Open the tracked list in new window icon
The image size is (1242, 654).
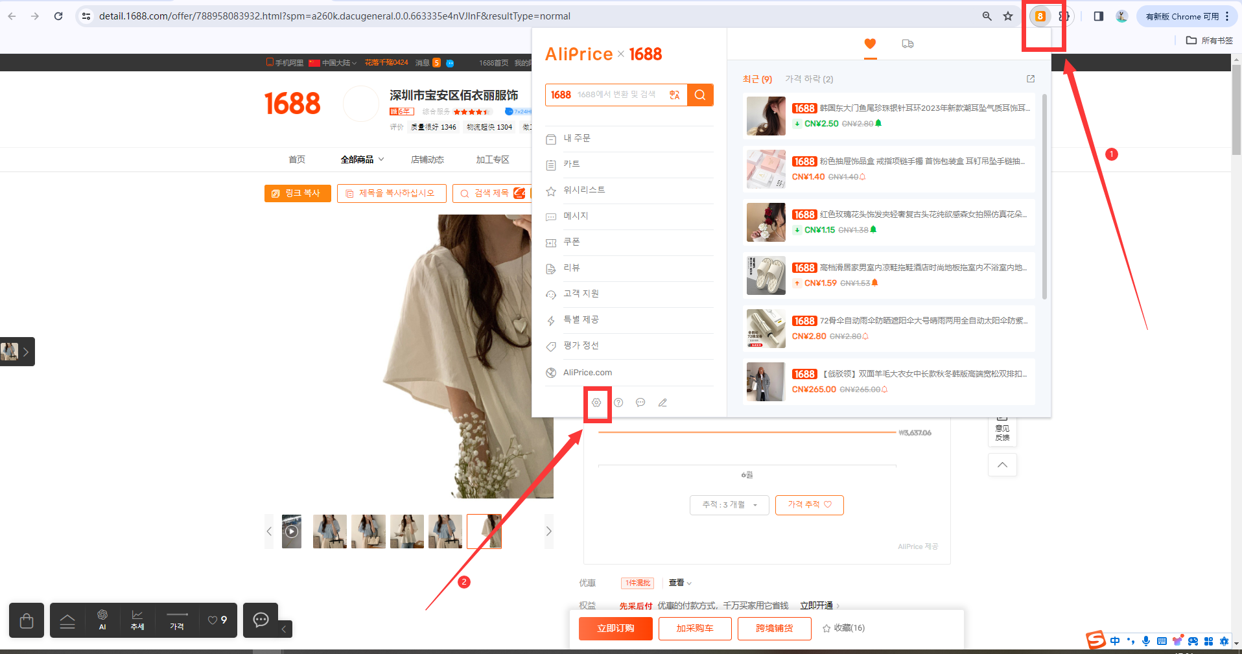click(1031, 79)
